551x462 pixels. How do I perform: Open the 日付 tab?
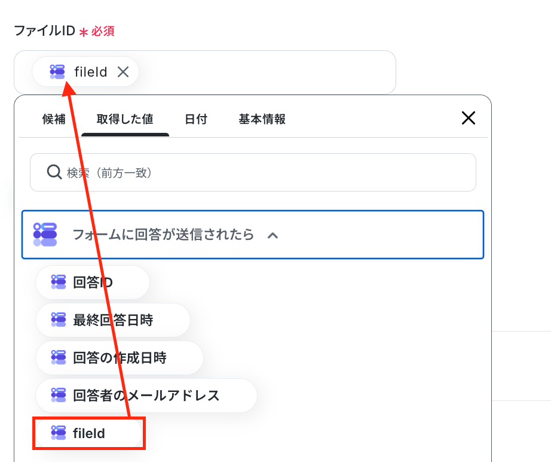point(196,119)
